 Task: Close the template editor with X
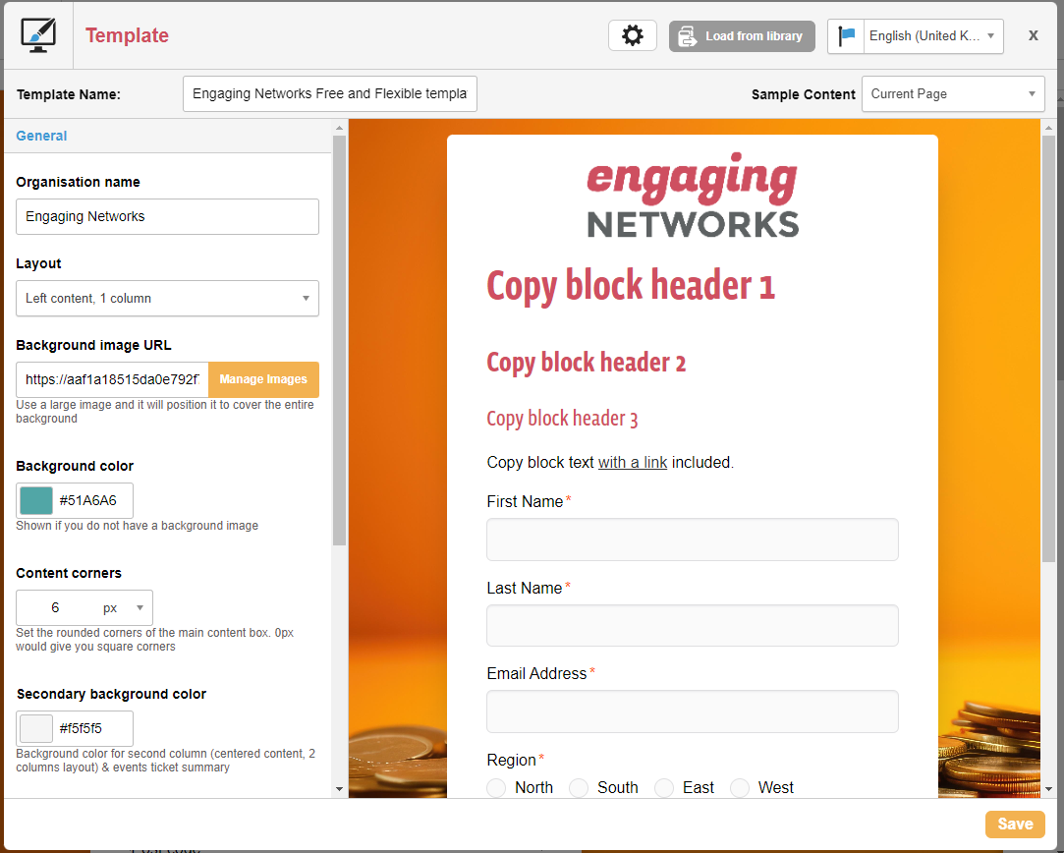click(x=1033, y=35)
